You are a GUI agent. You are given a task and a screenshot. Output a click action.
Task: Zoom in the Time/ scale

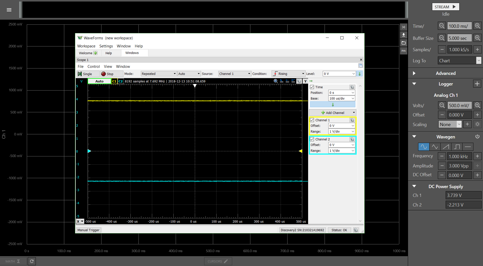point(477,26)
